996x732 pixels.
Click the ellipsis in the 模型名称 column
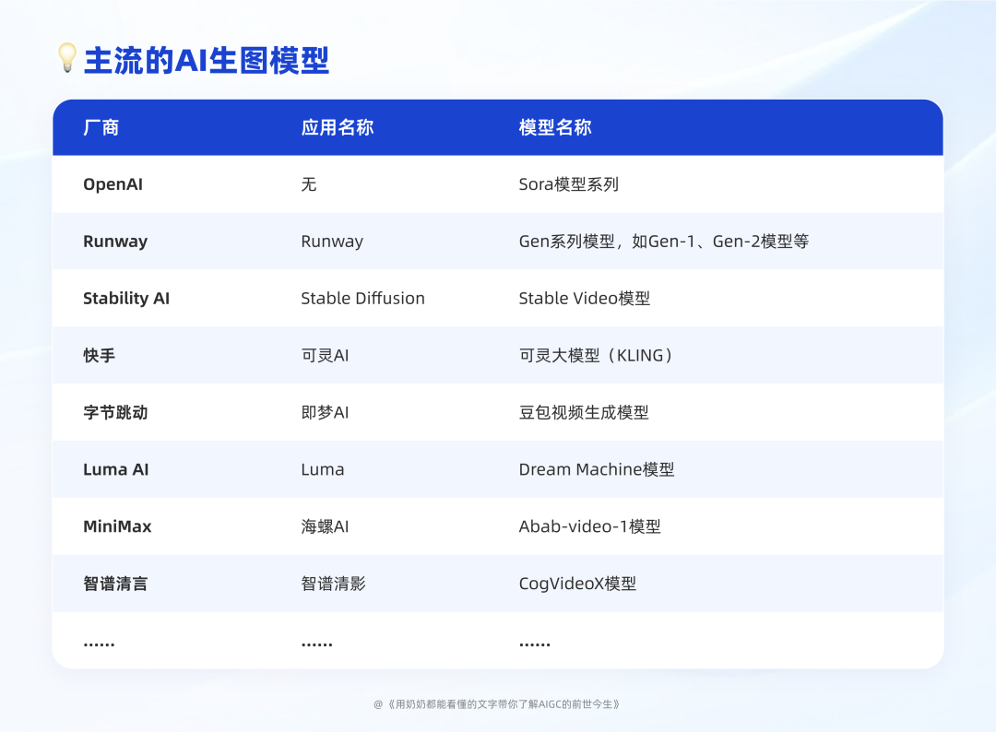pos(535,644)
